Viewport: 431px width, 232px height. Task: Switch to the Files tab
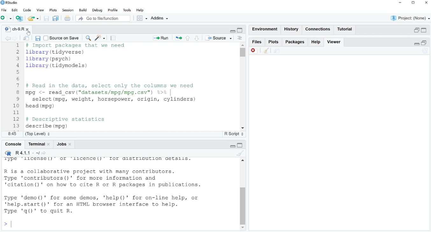pos(257,42)
